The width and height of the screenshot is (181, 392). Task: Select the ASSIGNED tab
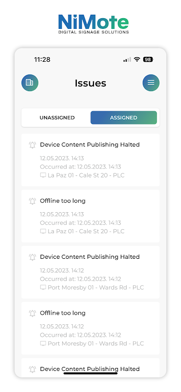(124, 118)
